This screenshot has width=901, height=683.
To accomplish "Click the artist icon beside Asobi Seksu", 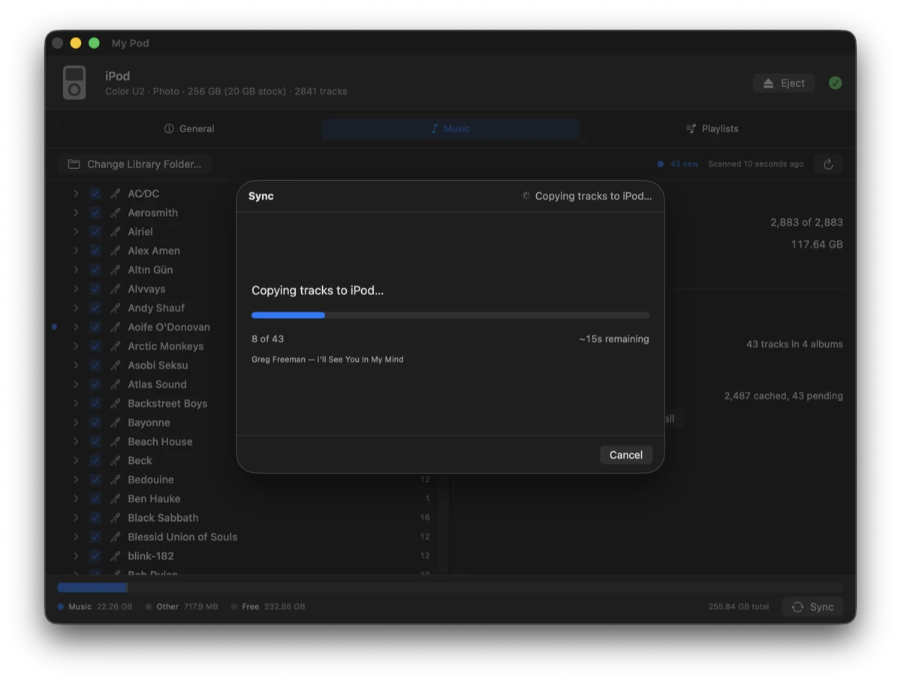I will click(x=115, y=366).
